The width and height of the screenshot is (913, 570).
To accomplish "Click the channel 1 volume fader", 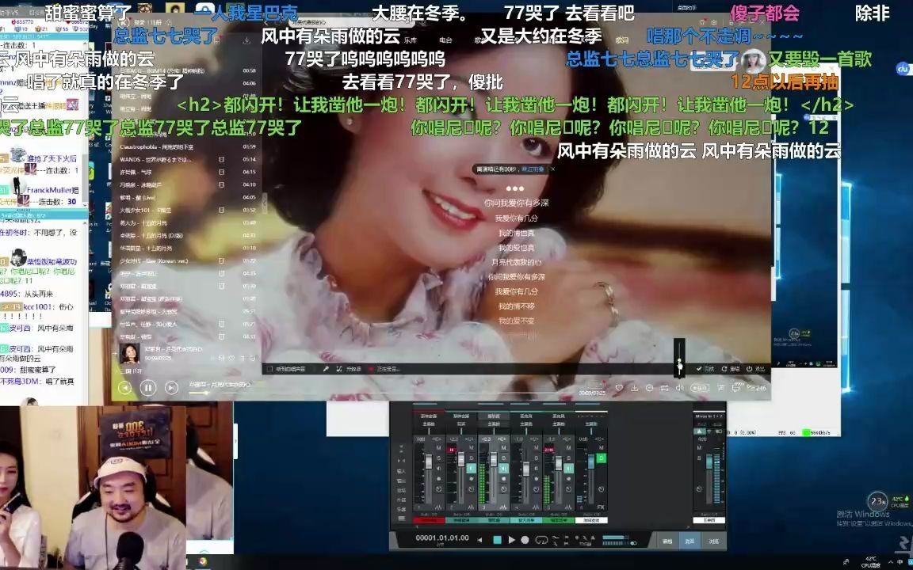I will 429,462.
